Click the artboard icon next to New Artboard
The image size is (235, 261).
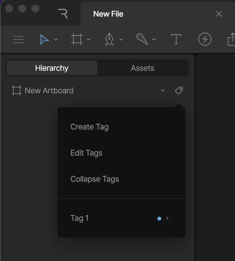[16, 90]
